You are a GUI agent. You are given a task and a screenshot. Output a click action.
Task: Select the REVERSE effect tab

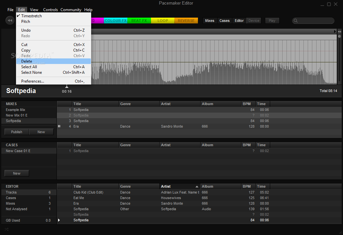[186, 21]
